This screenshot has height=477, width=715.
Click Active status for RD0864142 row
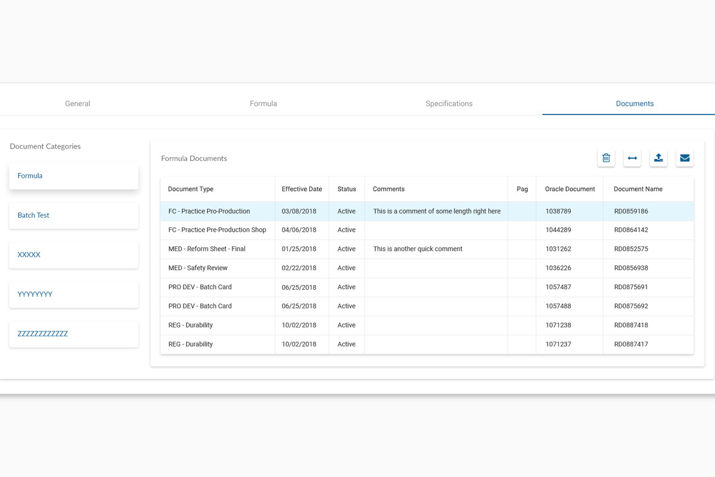tap(346, 230)
